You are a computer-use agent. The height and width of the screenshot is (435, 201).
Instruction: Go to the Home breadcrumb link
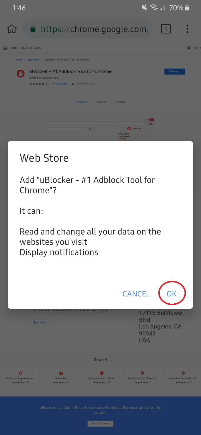point(19,60)
